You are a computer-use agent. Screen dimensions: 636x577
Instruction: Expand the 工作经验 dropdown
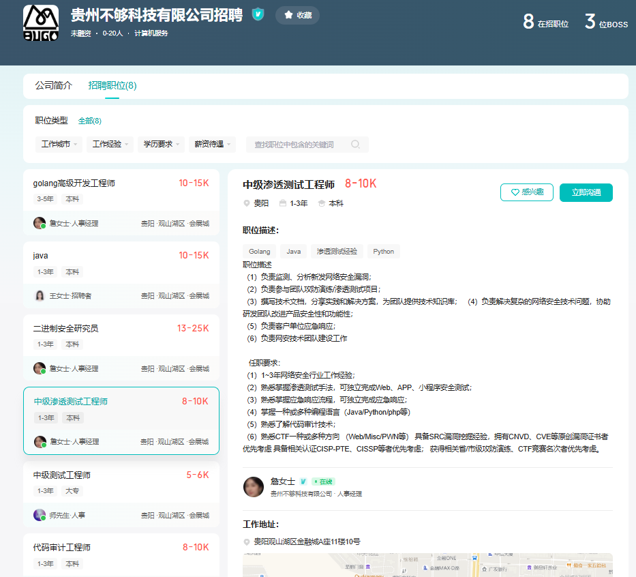[x=110, y=144]
